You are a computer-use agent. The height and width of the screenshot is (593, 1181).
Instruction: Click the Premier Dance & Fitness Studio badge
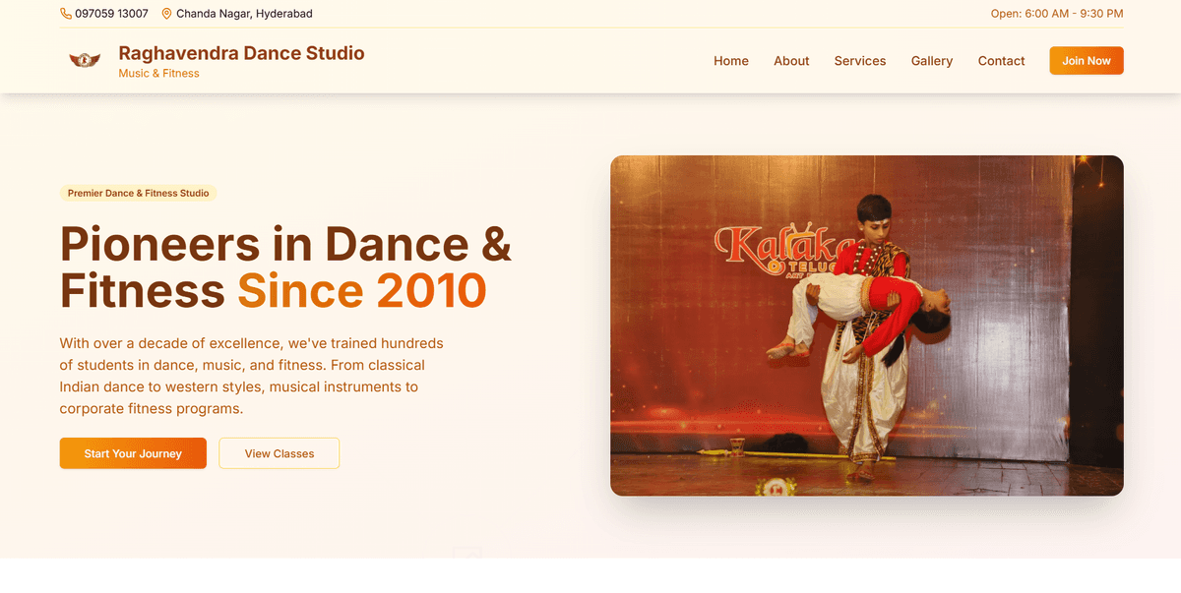pyautogui.click(x=138, y=194)
